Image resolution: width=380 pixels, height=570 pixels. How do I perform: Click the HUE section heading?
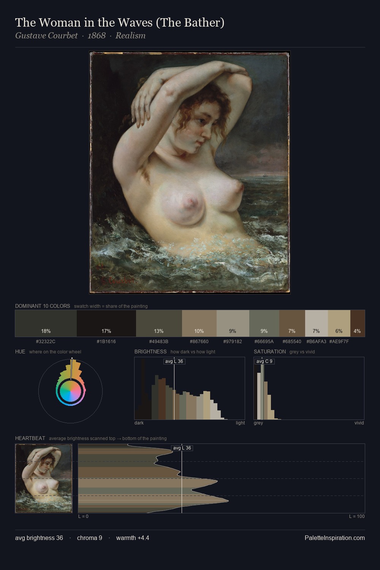click(x=20, y=351)
